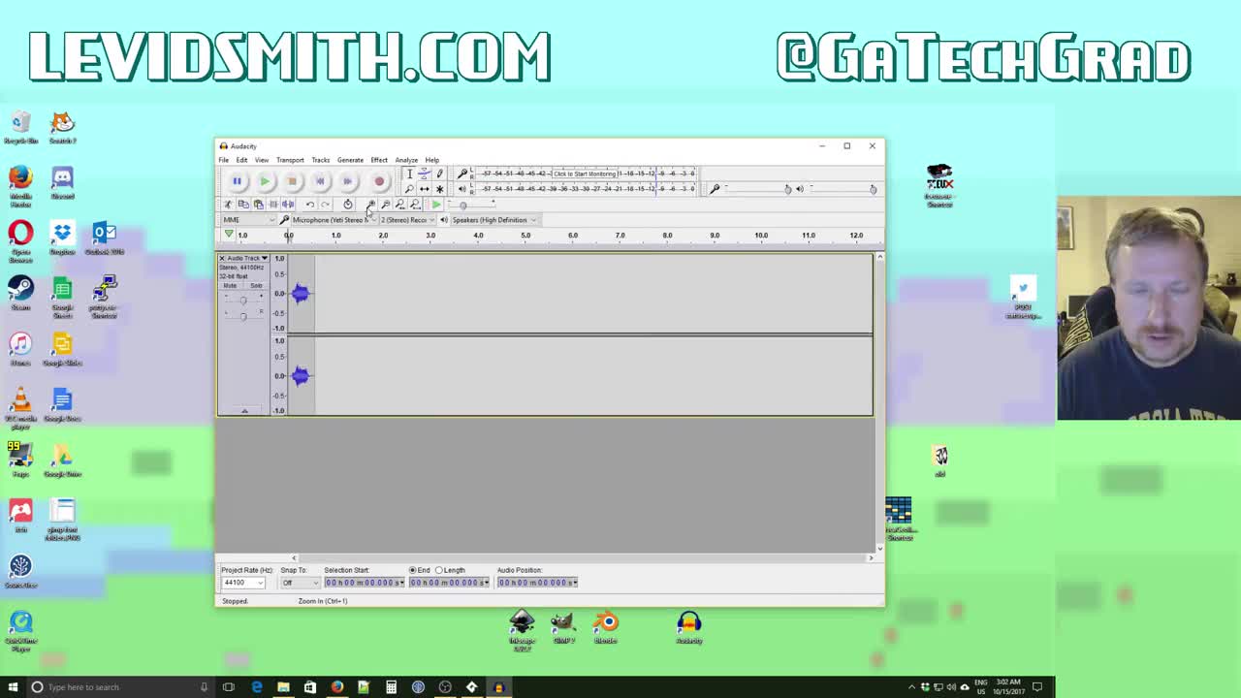Open the Snap To dropdown

[x=300, y=583]
